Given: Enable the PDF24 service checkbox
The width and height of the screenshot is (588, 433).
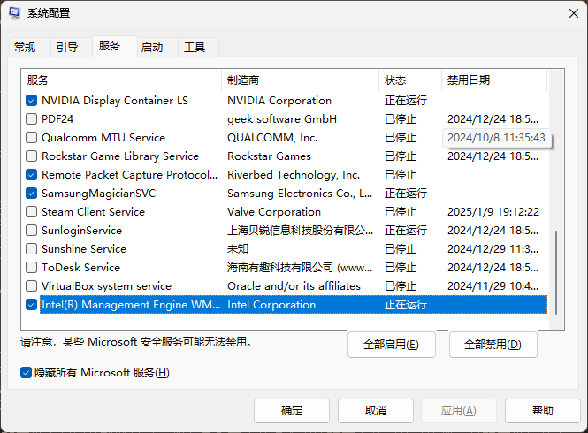Looking at the screenshot, I should (32, 118).
